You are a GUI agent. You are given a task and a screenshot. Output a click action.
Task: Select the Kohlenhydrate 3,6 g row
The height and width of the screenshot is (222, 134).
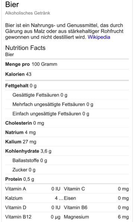[x=67, y=151]
